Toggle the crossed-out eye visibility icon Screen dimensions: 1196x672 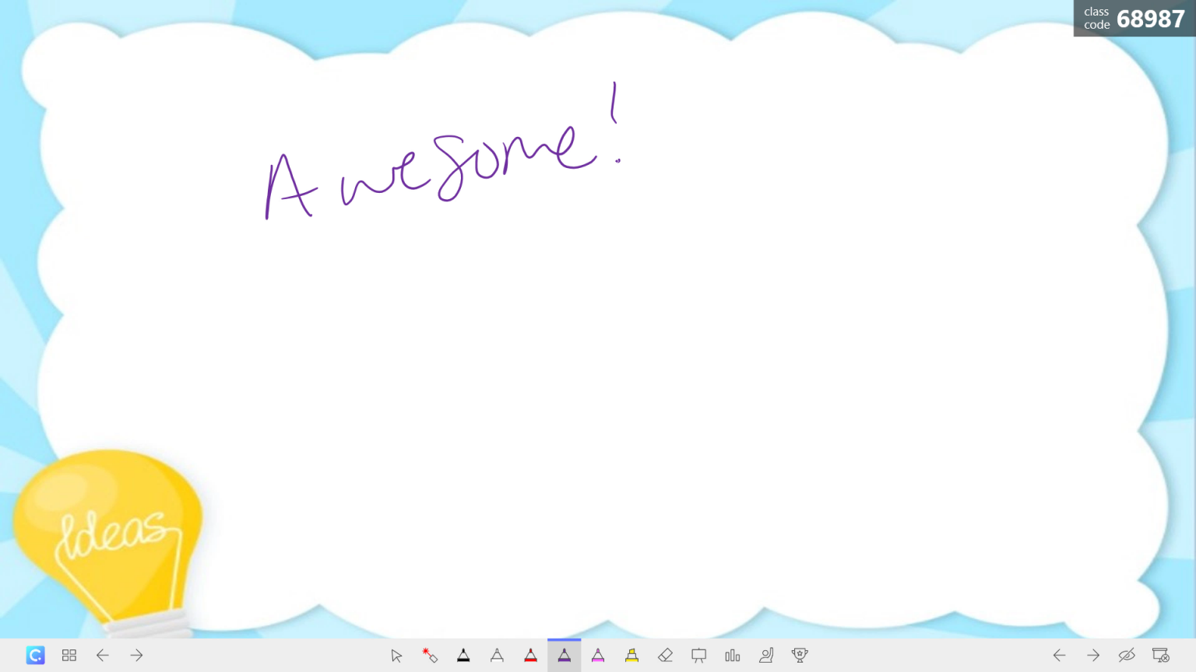click(x=1126, y=656)
